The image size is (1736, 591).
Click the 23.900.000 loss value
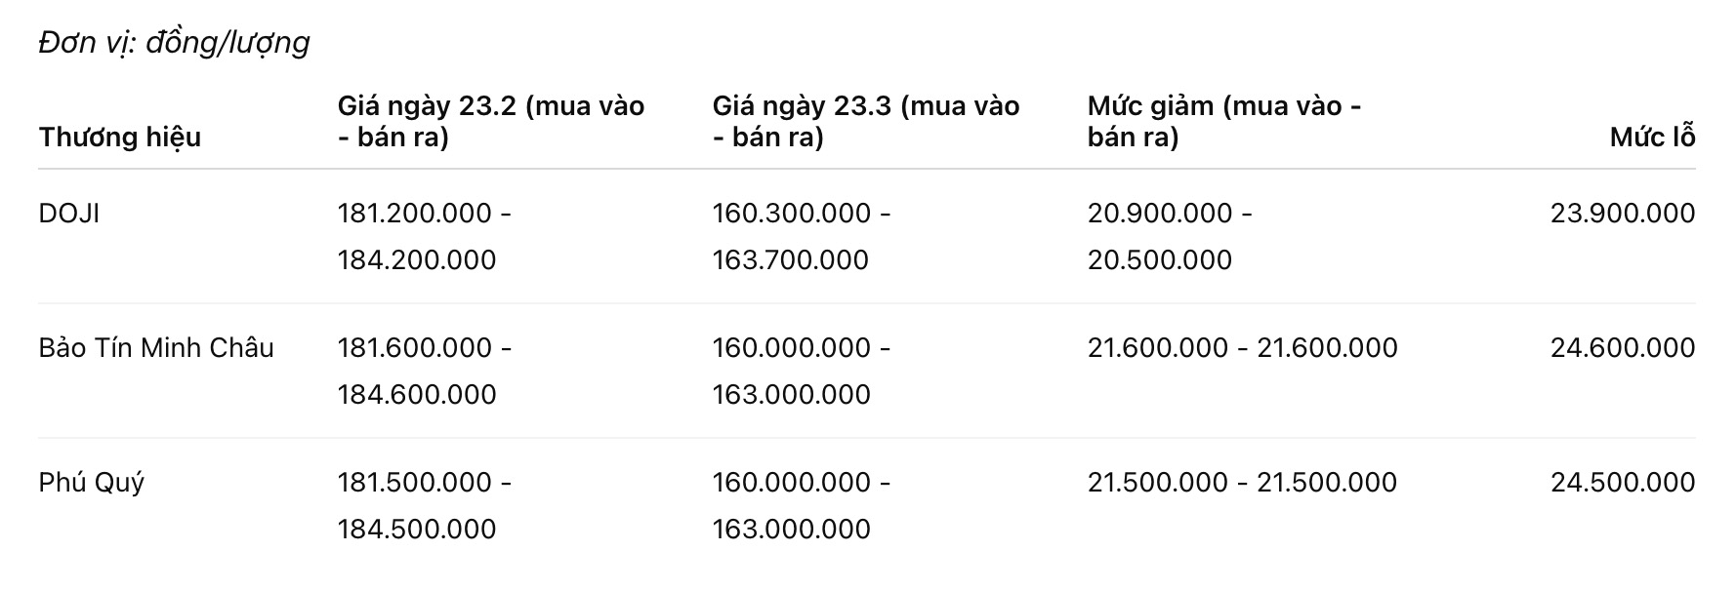tap(1622, 213)
